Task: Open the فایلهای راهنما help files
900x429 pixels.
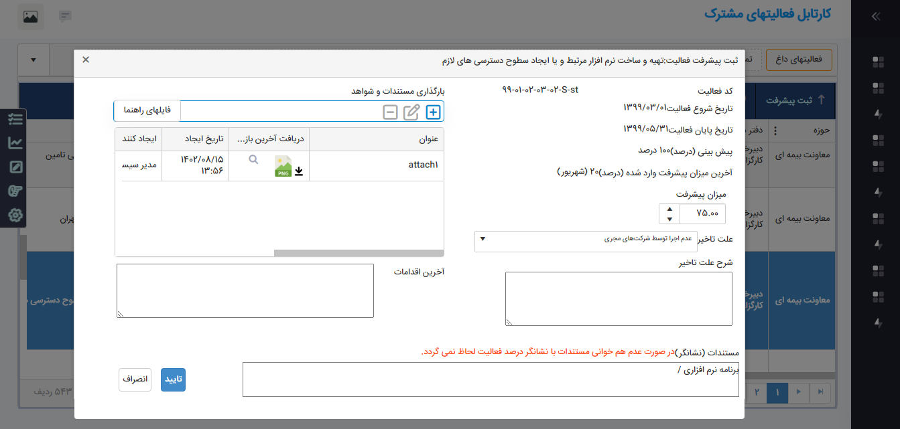Action: 147,110
